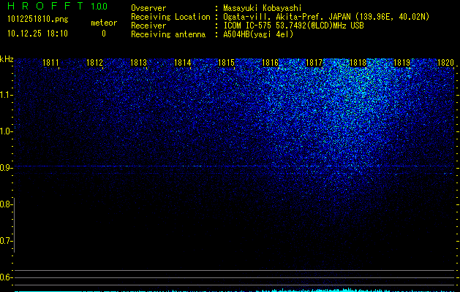Screen dimensions: 460x292
Task: Click the 1818 time marker
Action: 358,63
